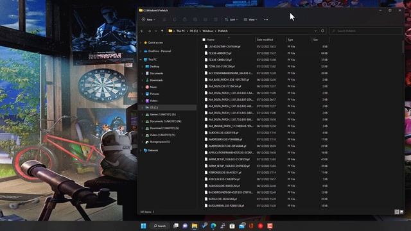Click the Paste icon in Explorer toolbar
Image resolution: width=411 pixels, height=231 pixels.
(185, 20)
